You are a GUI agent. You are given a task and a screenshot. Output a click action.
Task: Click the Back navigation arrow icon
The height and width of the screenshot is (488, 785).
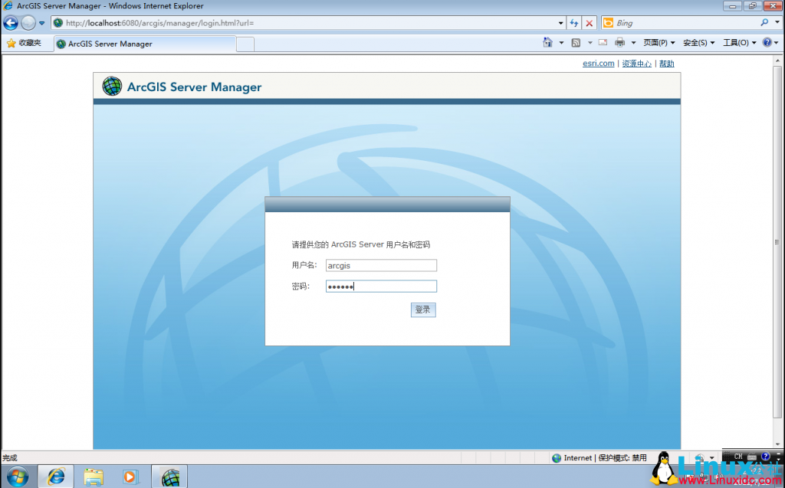tap(9, 22)
